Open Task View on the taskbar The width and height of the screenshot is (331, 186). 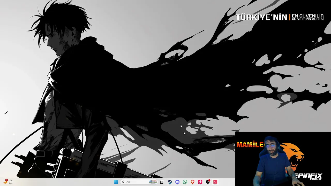[x=162, y=182]
